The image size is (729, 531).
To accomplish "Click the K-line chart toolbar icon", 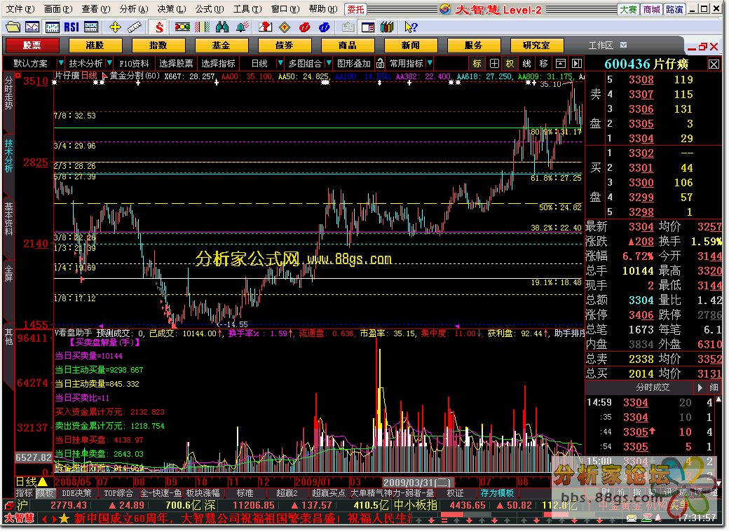I will point(52,27).
